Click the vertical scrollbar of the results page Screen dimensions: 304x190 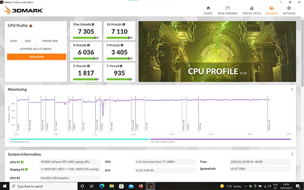[x=302, y=52]
